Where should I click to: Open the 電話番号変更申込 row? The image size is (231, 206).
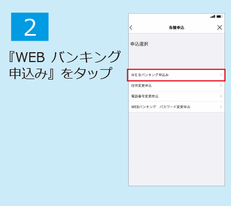[177, 96]
